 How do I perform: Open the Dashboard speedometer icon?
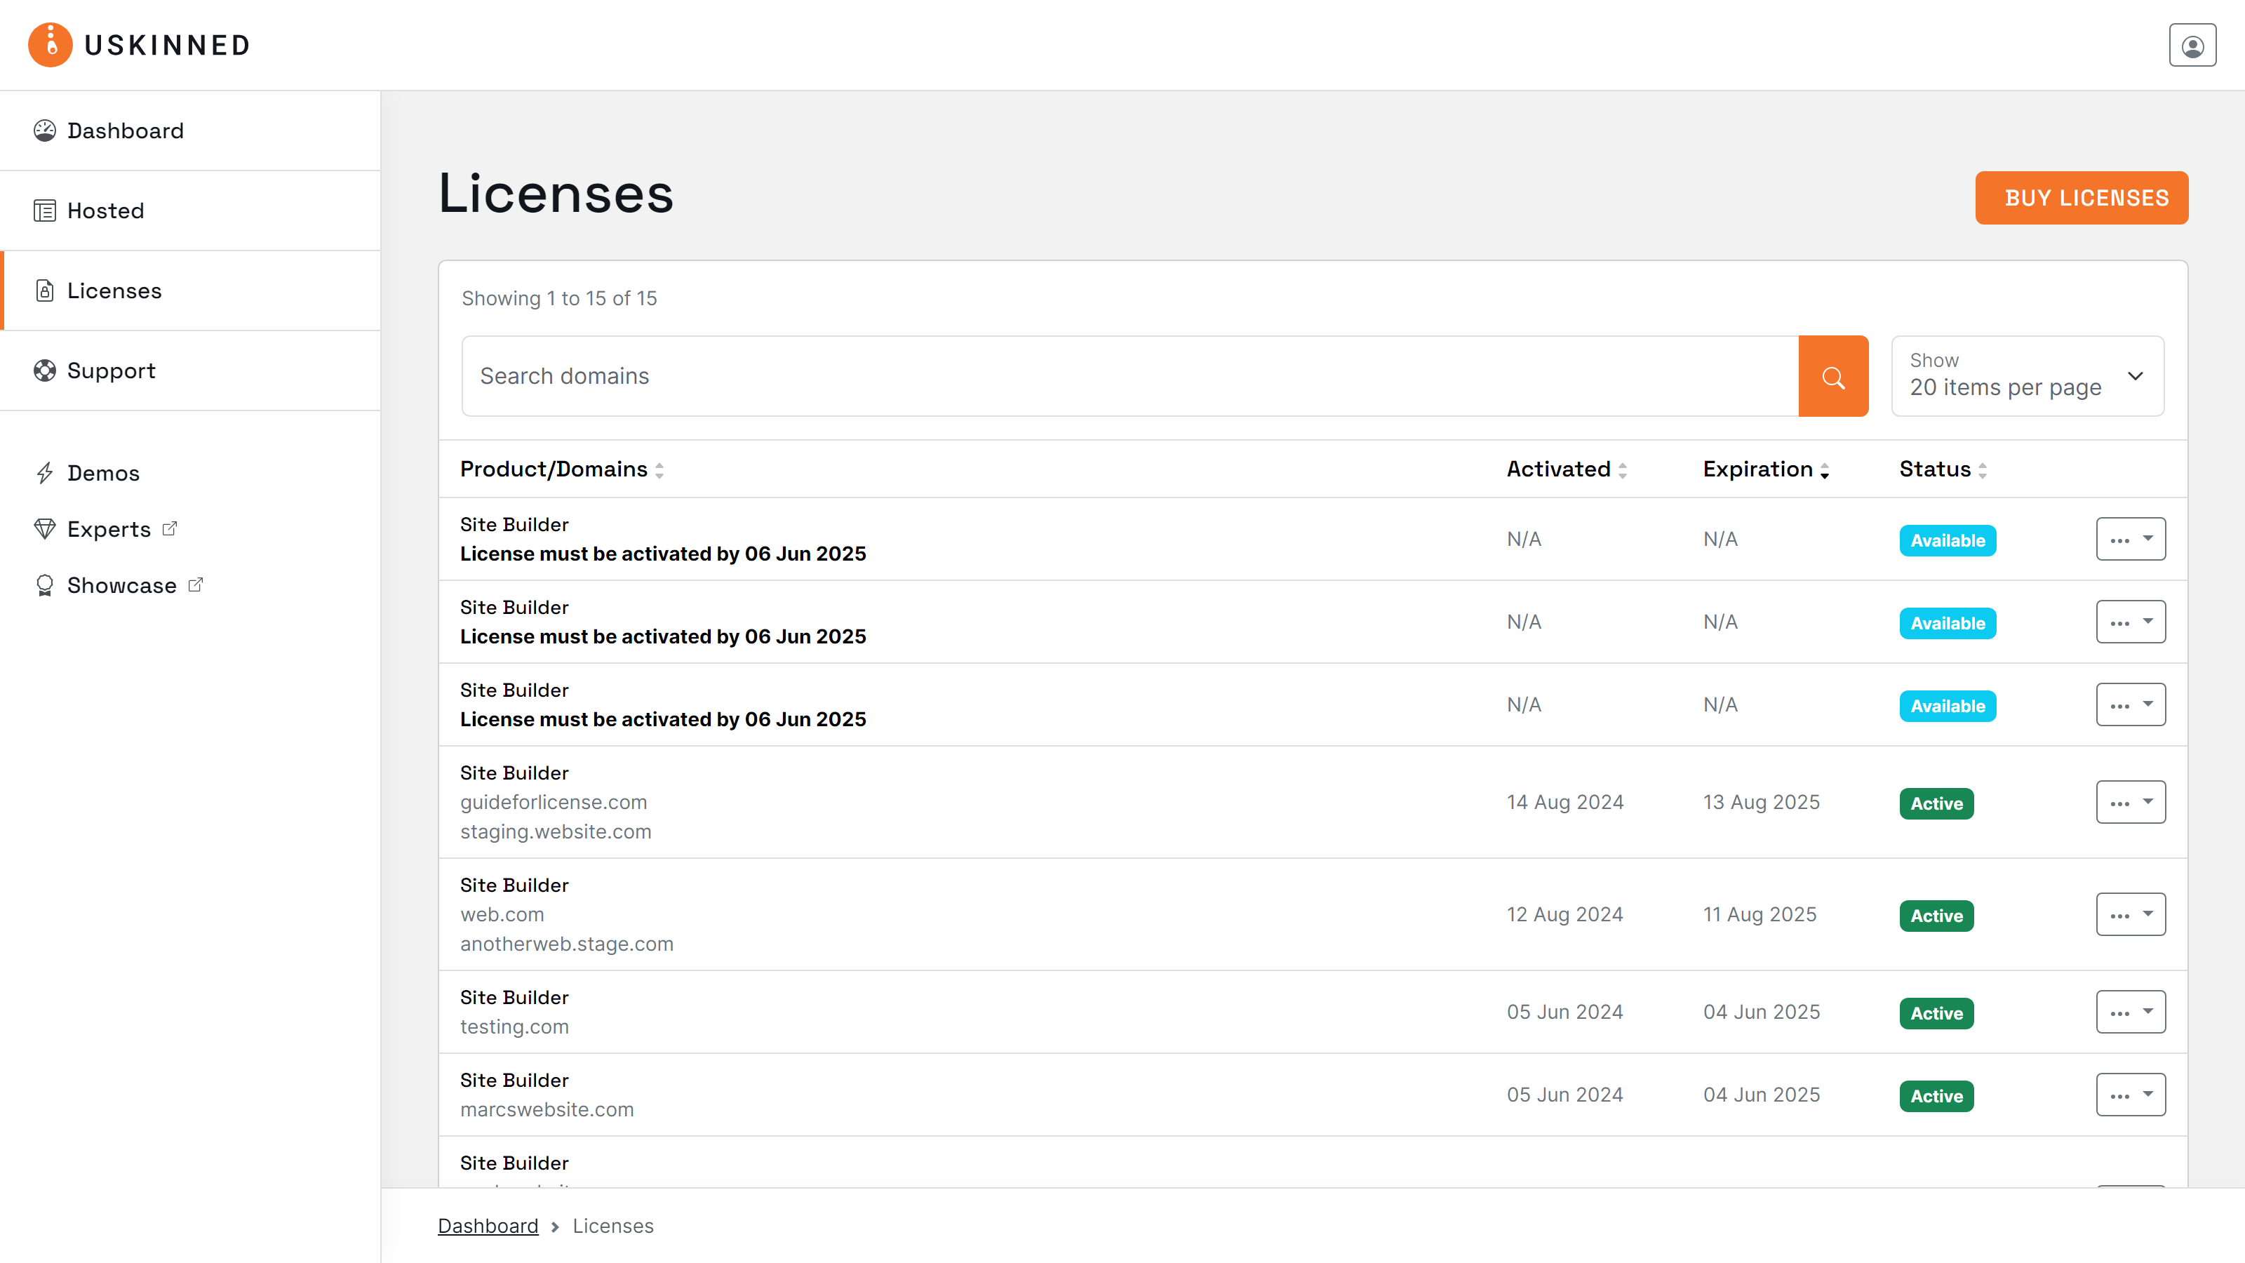click(x=46, y=130)
